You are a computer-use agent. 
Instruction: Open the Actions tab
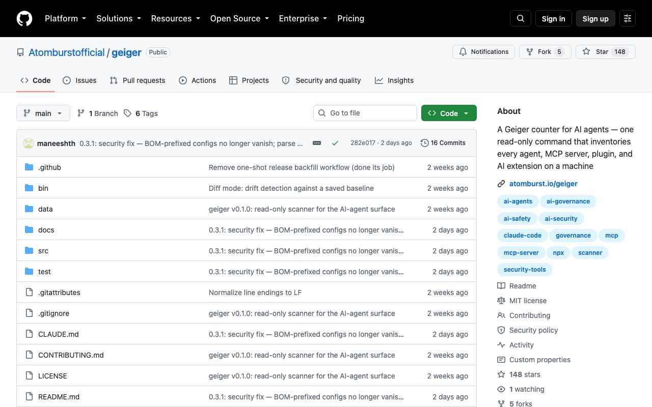pyautogui.click(x=198, y=80)
